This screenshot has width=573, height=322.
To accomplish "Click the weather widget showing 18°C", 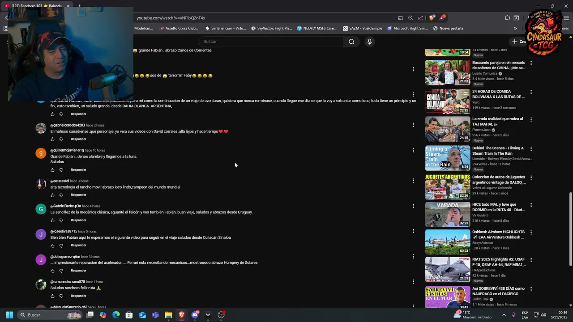I will (472, 315).
